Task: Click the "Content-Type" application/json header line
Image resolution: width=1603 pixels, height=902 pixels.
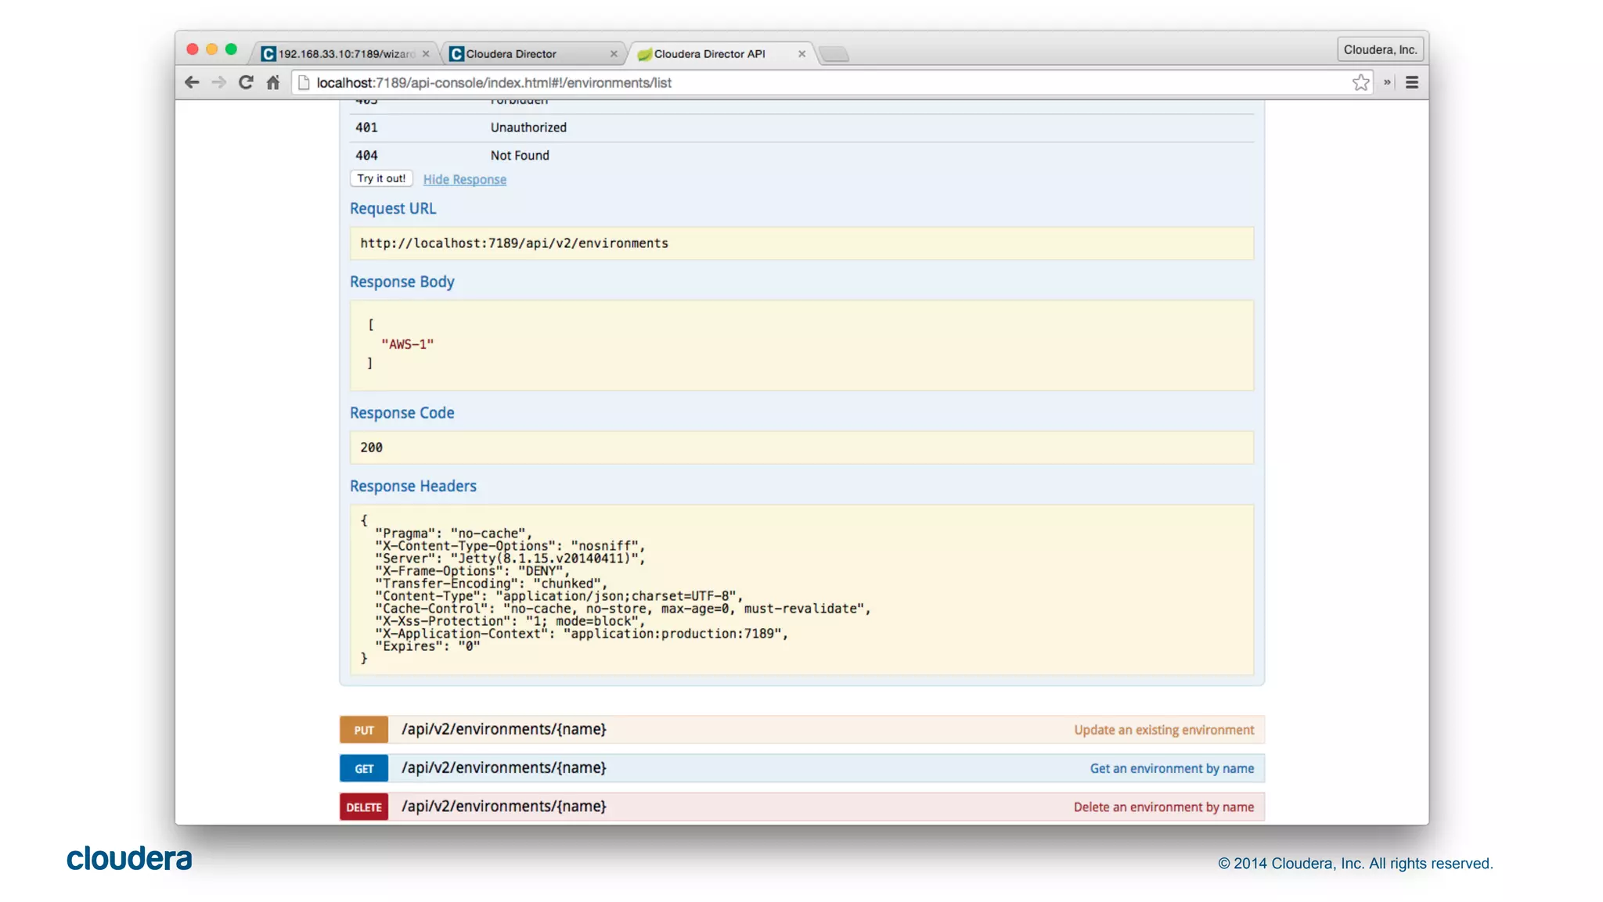Action: [x=559, y=596]
